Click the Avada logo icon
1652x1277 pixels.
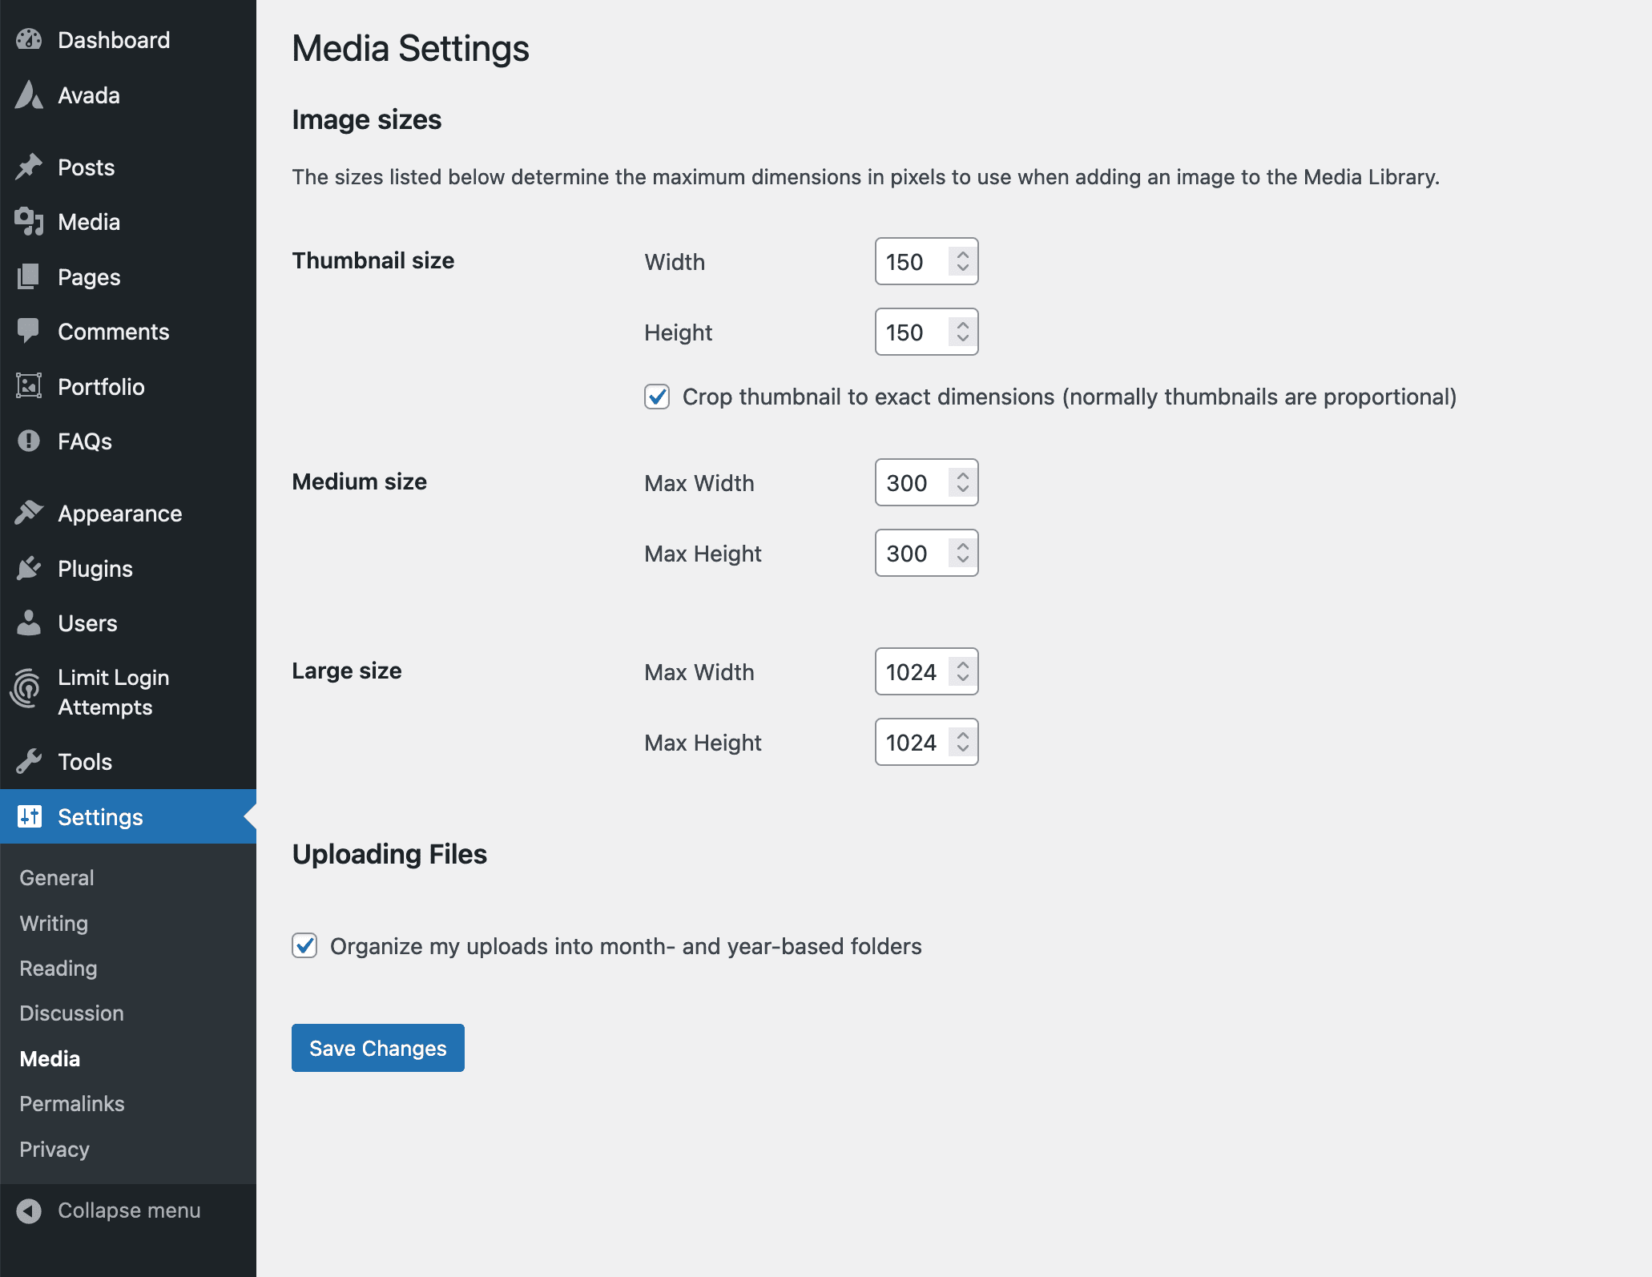click(29, 95)
